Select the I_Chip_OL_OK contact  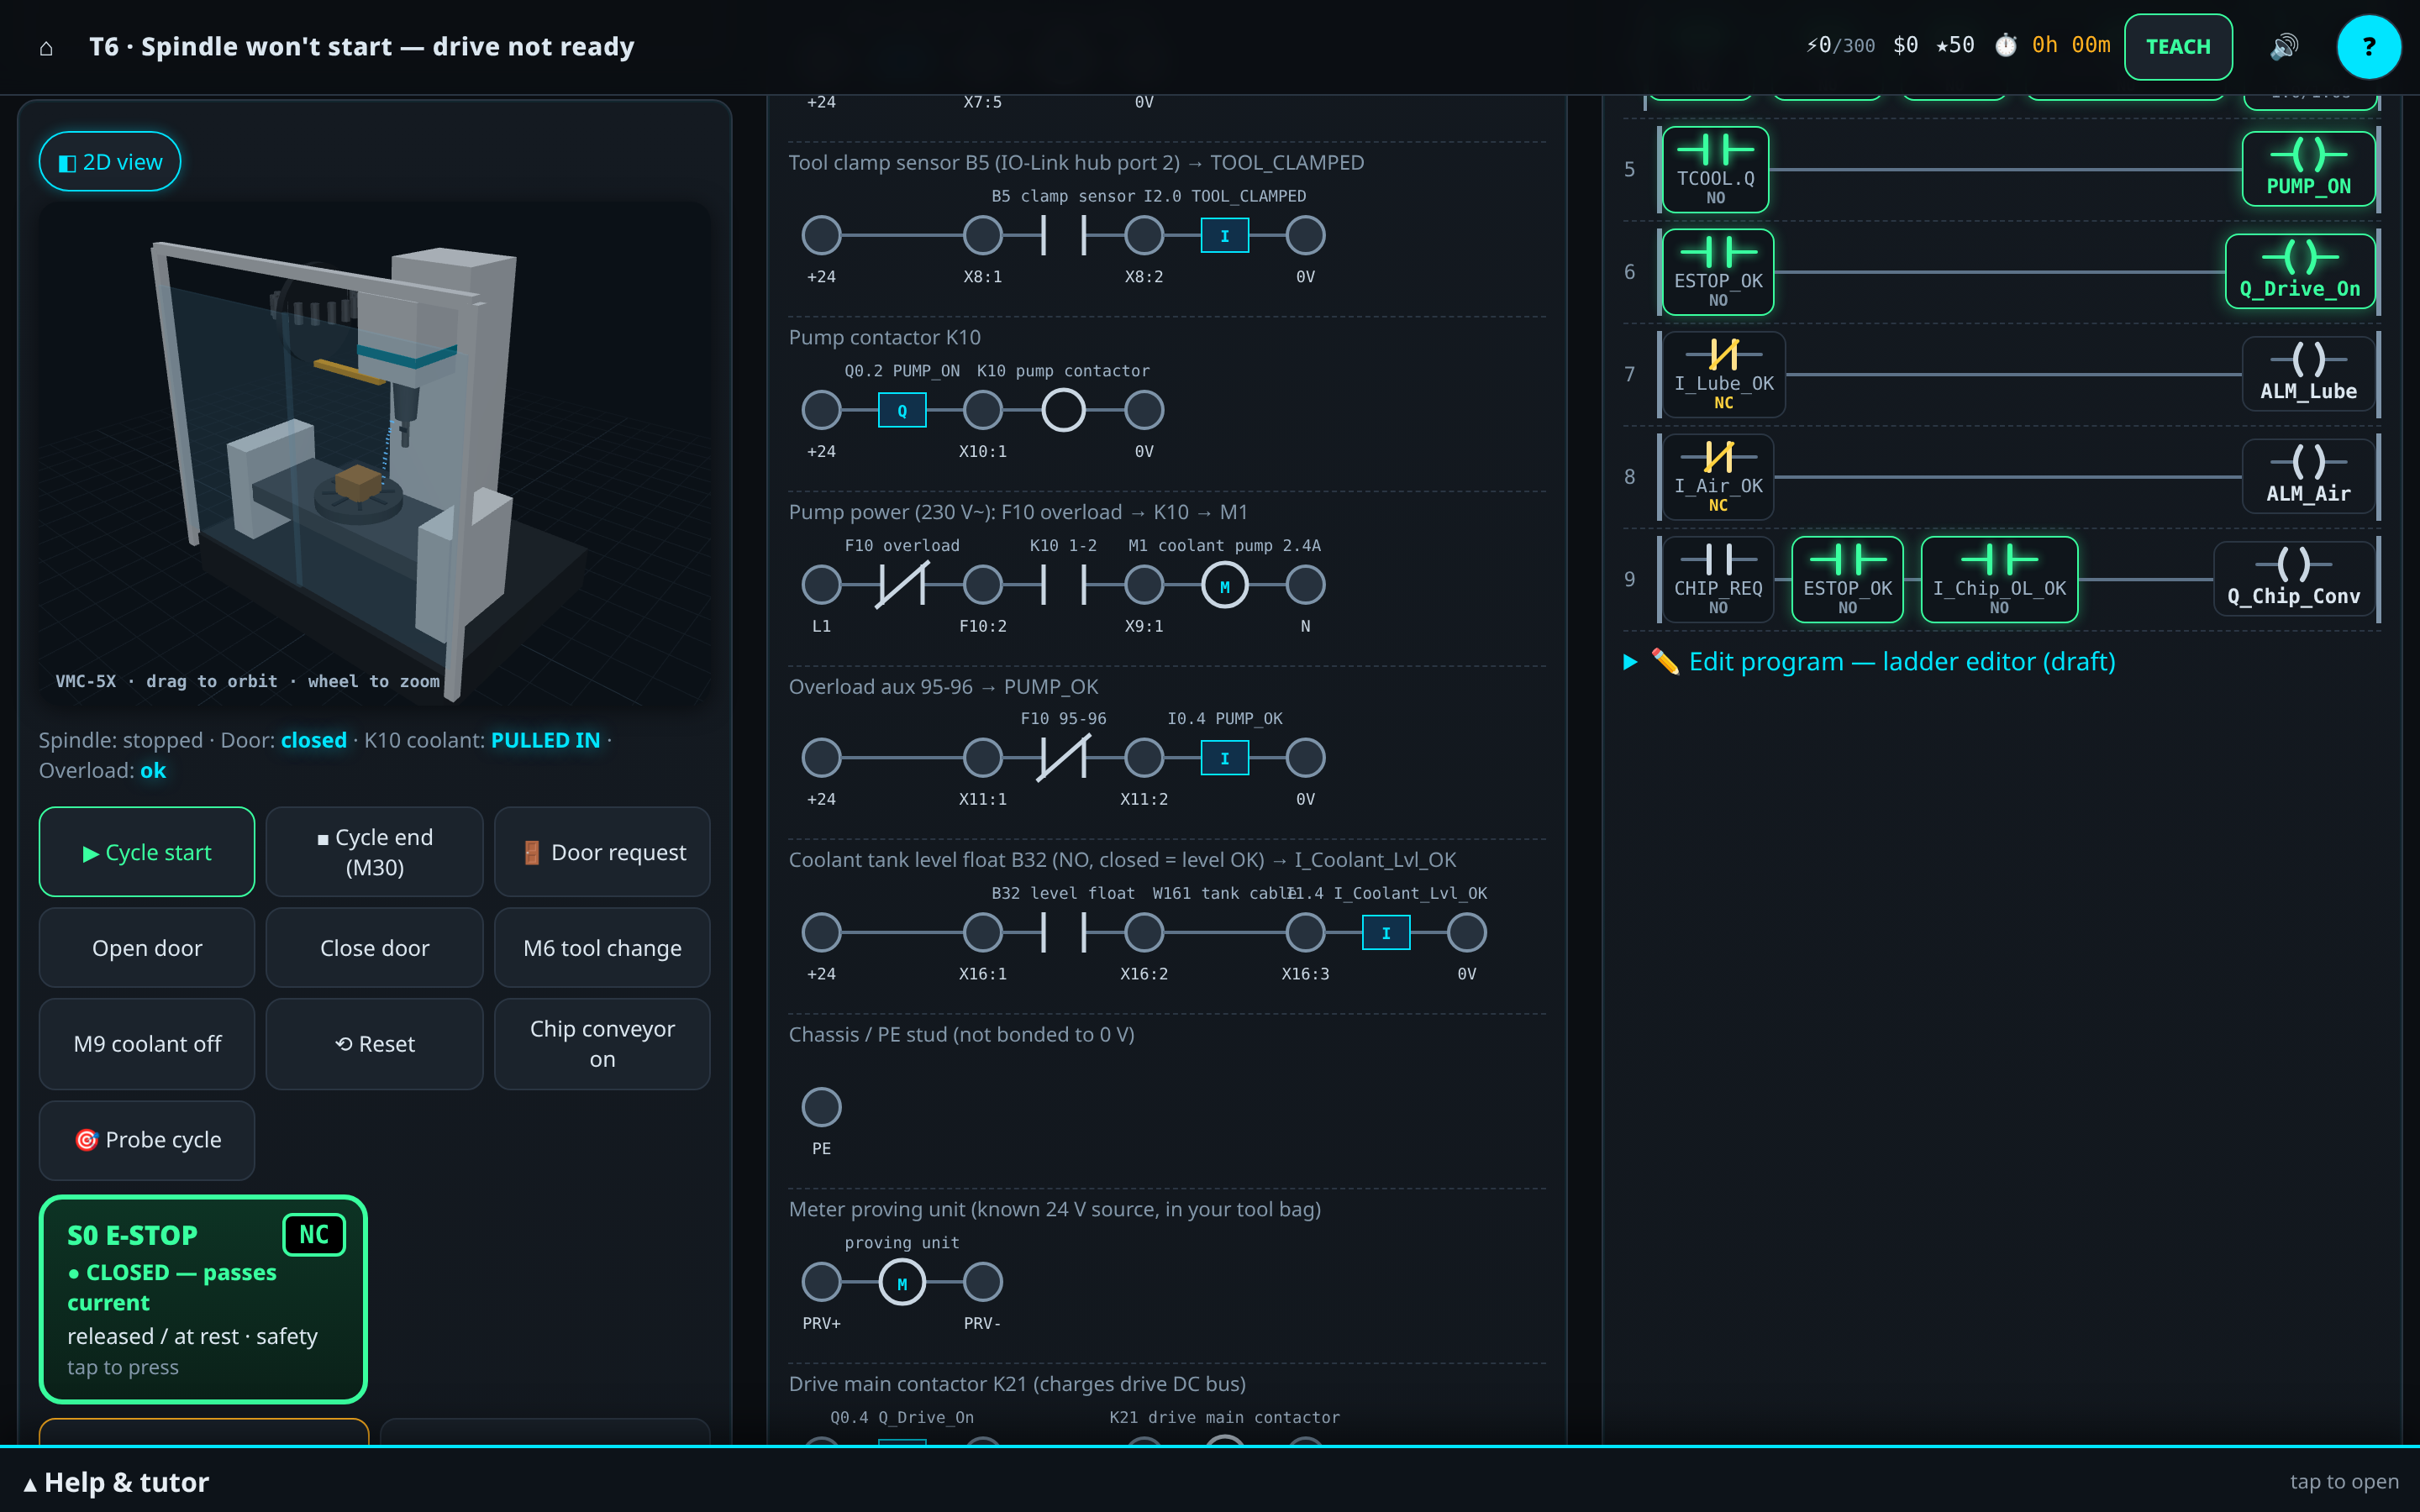pos(1999,580)
